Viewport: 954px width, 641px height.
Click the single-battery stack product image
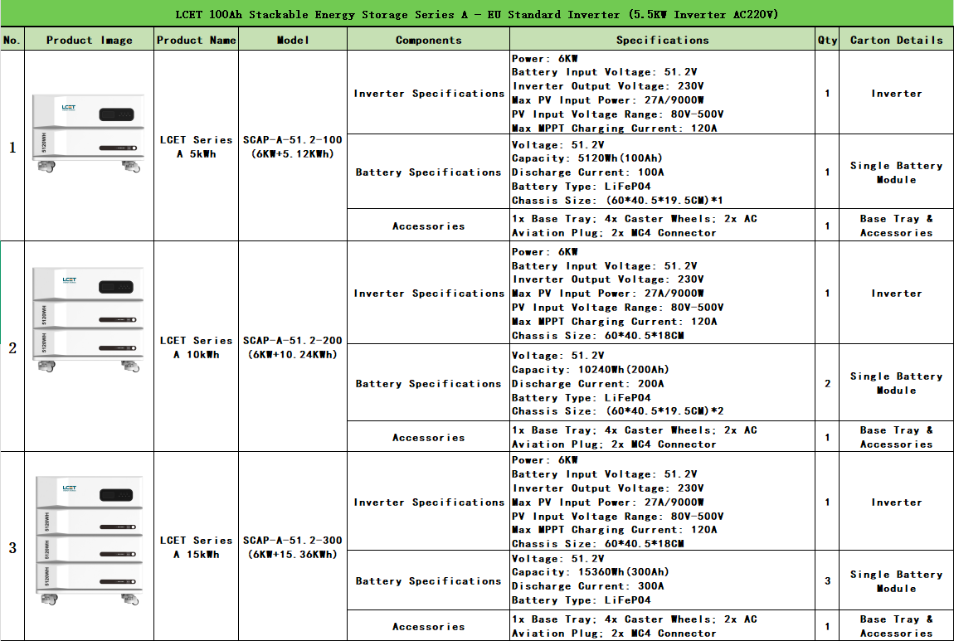pyautogui.click(x=88, y=134)
